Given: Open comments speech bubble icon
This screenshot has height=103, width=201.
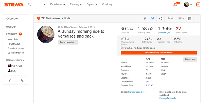Looking at the screenshot, I should [180, 19].
